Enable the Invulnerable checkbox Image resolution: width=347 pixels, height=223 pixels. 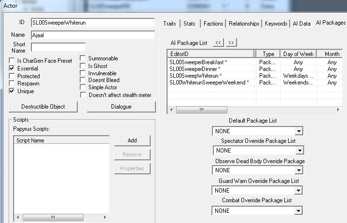83,73
